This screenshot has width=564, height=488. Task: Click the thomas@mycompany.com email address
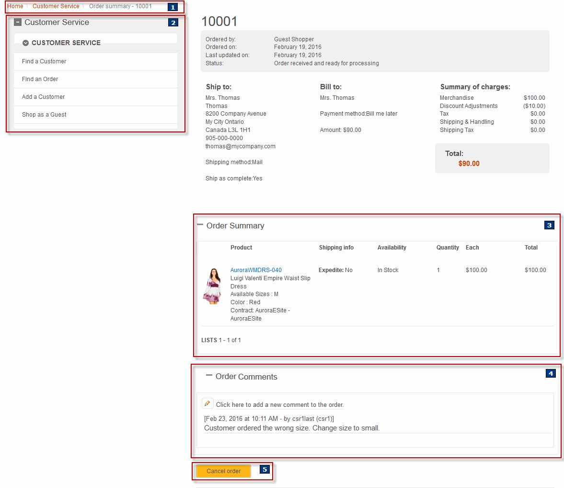pyautogui.click(x=240, y=146)
